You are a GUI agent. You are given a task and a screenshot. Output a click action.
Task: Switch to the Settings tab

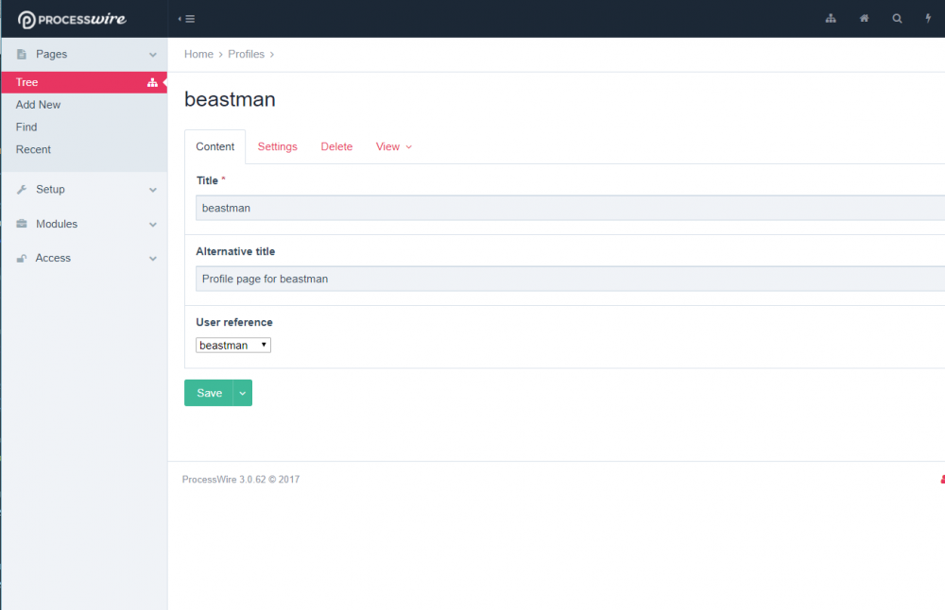point(277,147)
